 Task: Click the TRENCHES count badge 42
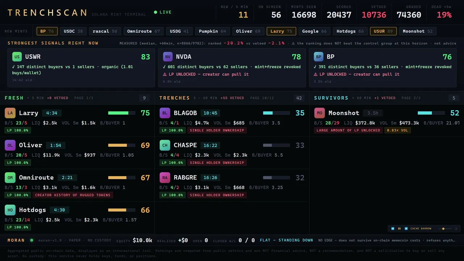(x=299, y=98)
